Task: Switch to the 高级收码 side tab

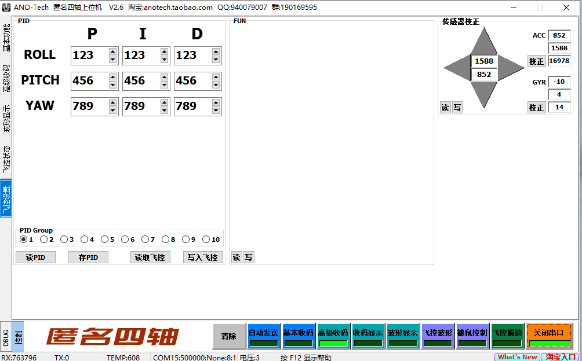Action: click(x=6, y=78)
